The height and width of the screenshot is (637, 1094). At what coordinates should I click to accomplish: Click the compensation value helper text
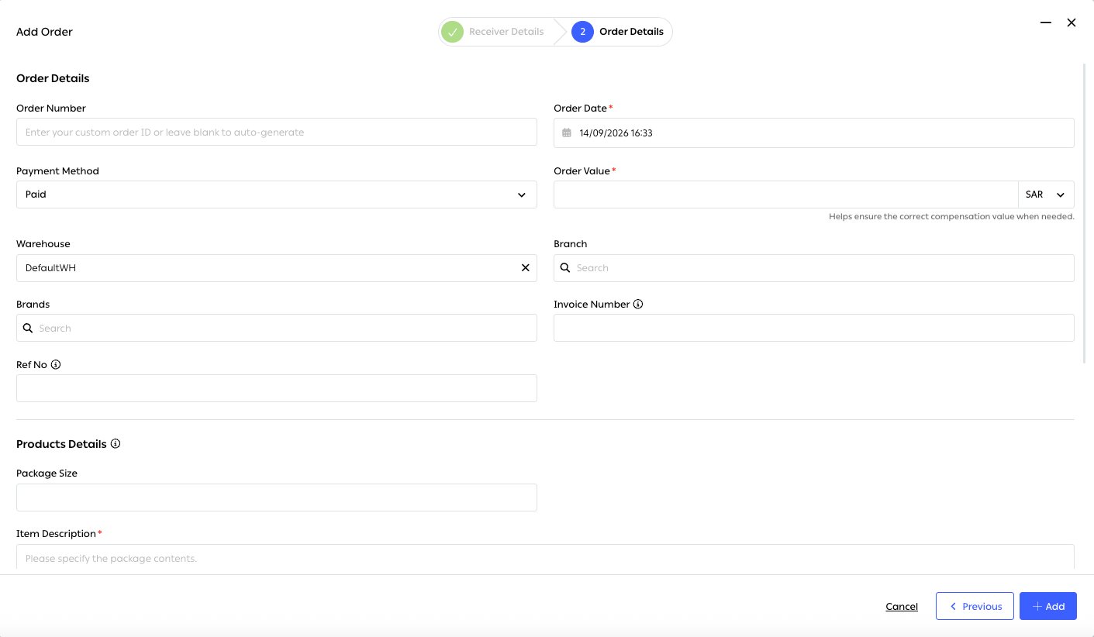click(x=951, y=217)
